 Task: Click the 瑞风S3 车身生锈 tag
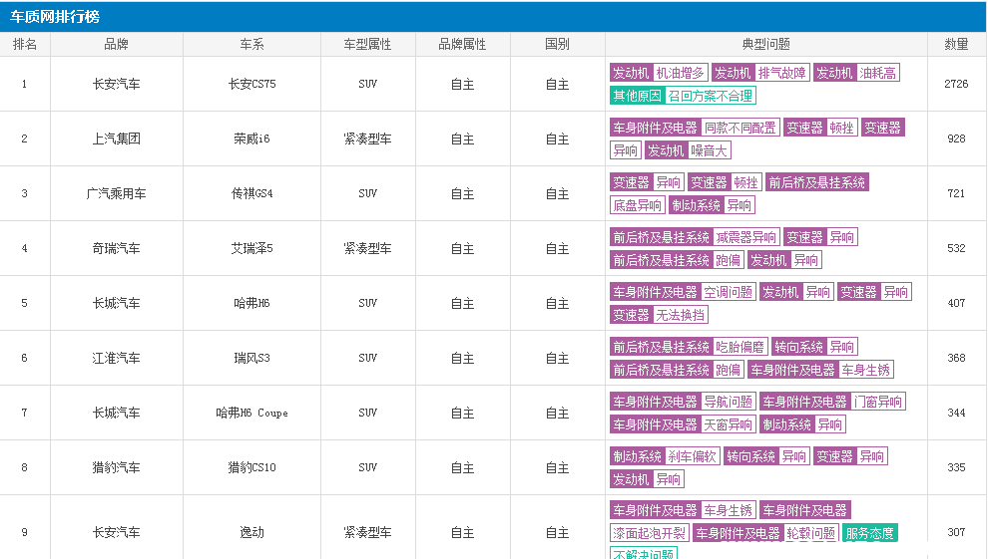[x=866, y=370]
